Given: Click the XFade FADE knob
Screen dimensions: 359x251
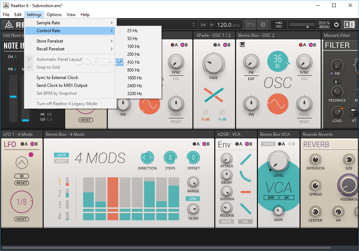Looking at the screenshot, I should pyautogui.click(x=214, y=64).
